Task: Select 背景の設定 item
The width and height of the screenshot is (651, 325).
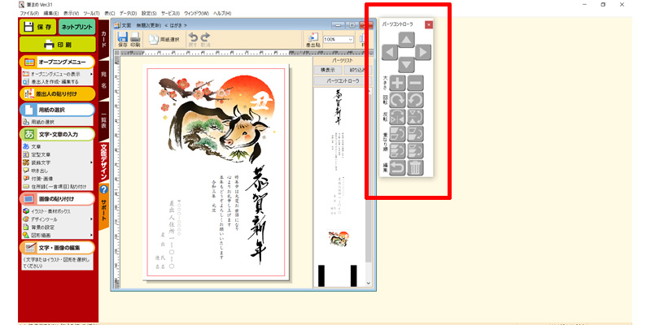Action: pyautogui.click(x=38, y=227)
